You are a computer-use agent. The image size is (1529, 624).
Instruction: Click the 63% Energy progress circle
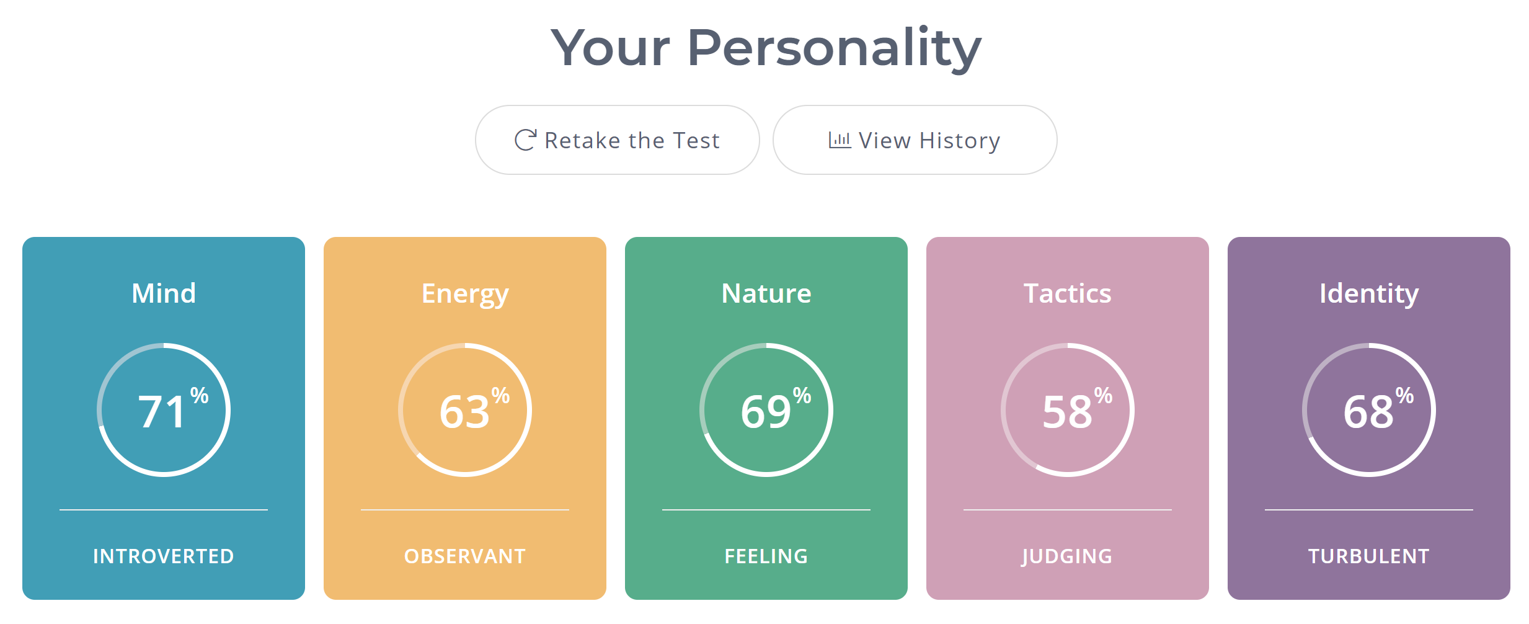(465, 410)
